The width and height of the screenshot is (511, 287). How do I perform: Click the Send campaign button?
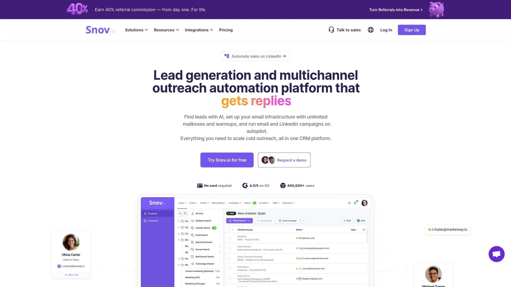[x=288, y=221]
